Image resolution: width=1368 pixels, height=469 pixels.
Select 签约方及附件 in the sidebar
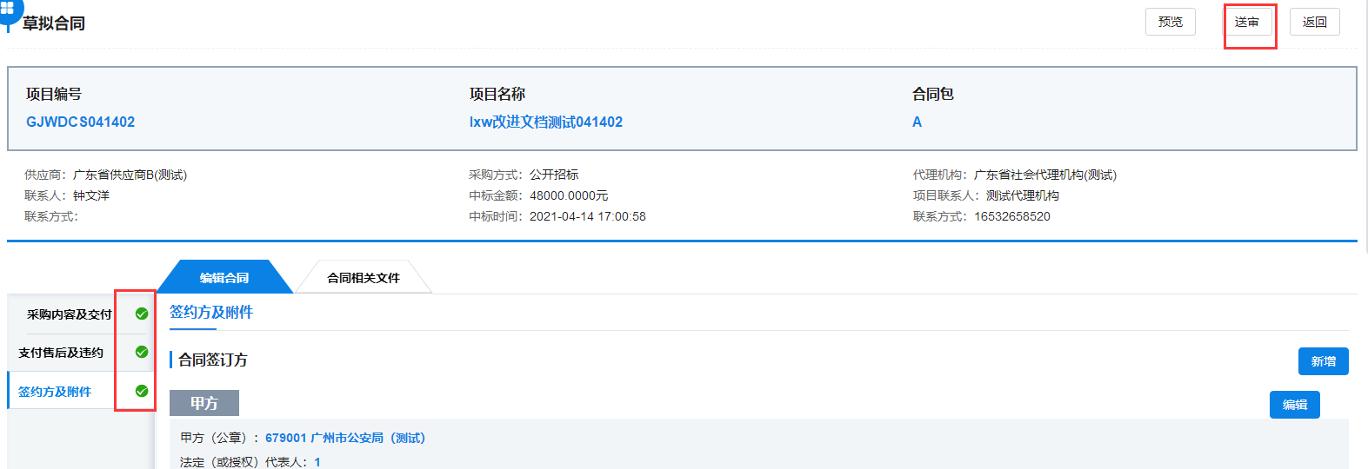55,392
